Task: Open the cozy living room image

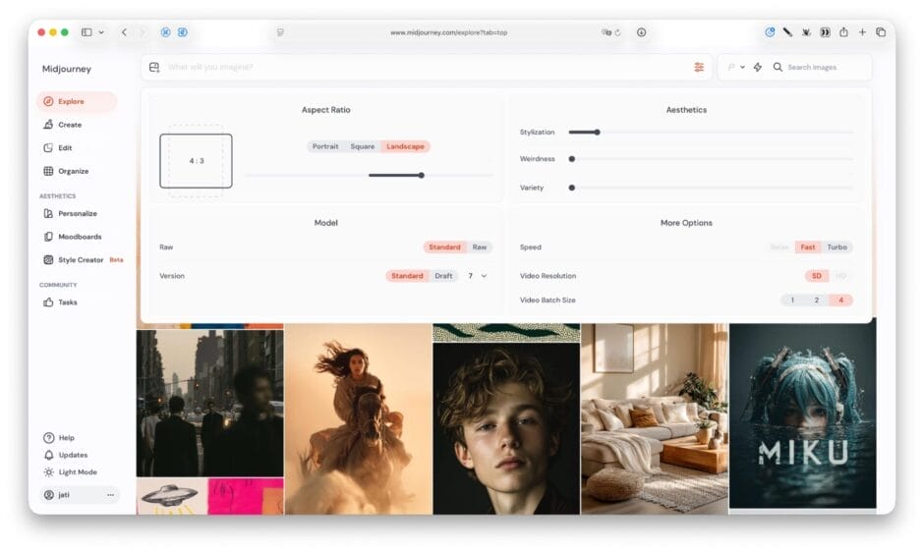Action: tap(655, 418)
